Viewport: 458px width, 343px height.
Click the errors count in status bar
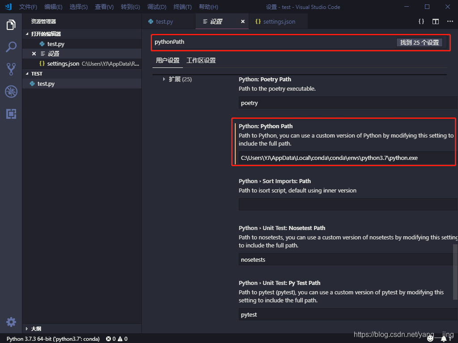coord(111,339)
